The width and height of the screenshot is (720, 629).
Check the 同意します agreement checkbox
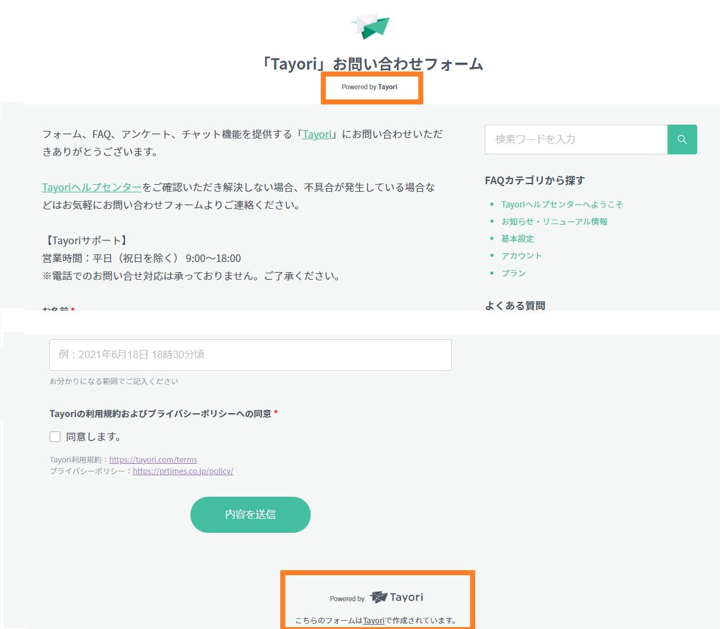click(x=55, y=436)
